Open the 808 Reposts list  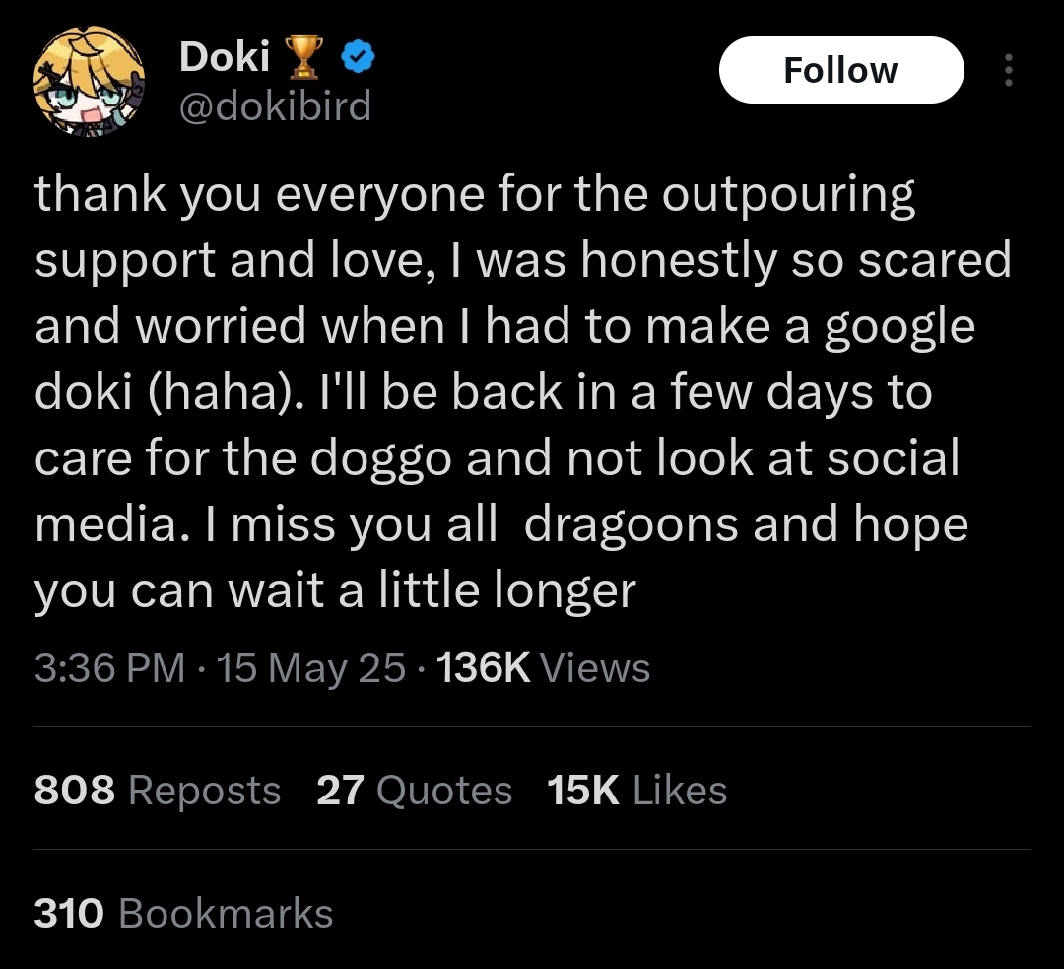coord(158,791)
